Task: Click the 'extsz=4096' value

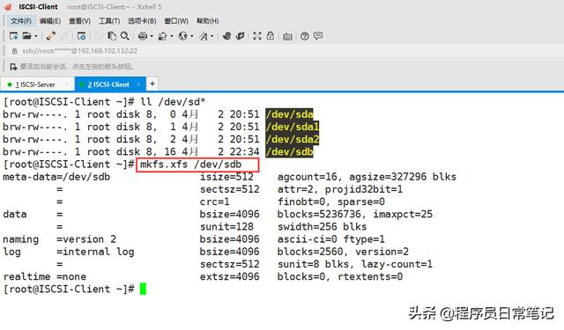Action: click(x=229, y=277)
